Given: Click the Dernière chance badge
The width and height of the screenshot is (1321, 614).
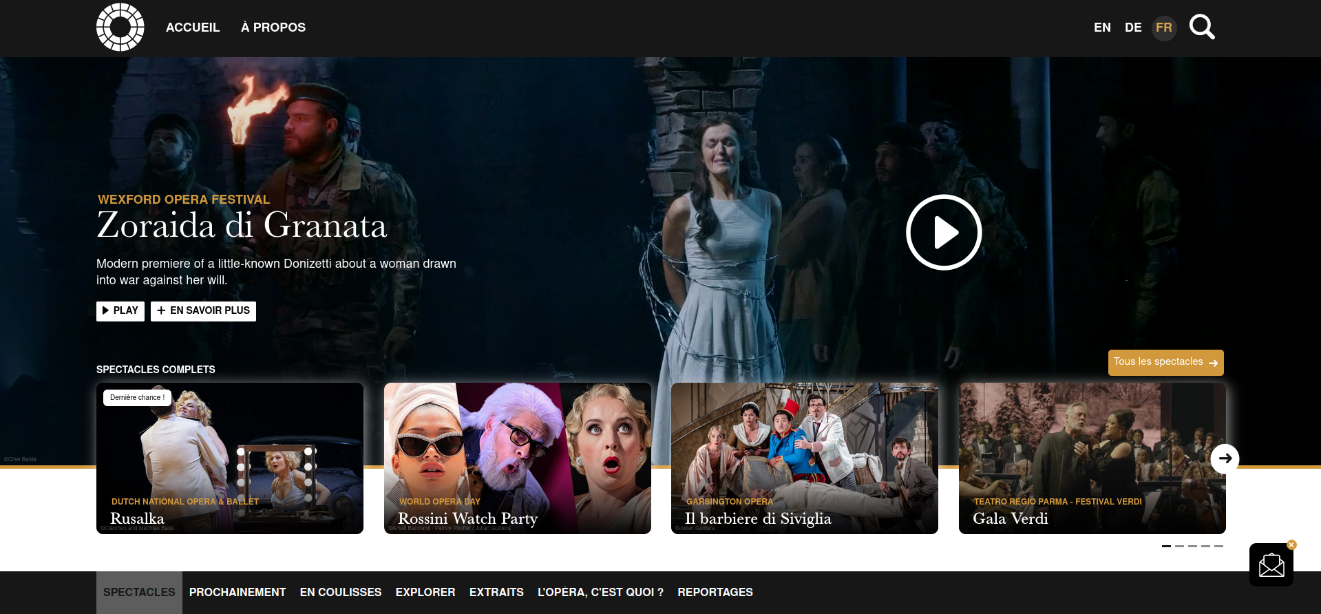Looking at the screenshot, I should click(x=137, y=398).
